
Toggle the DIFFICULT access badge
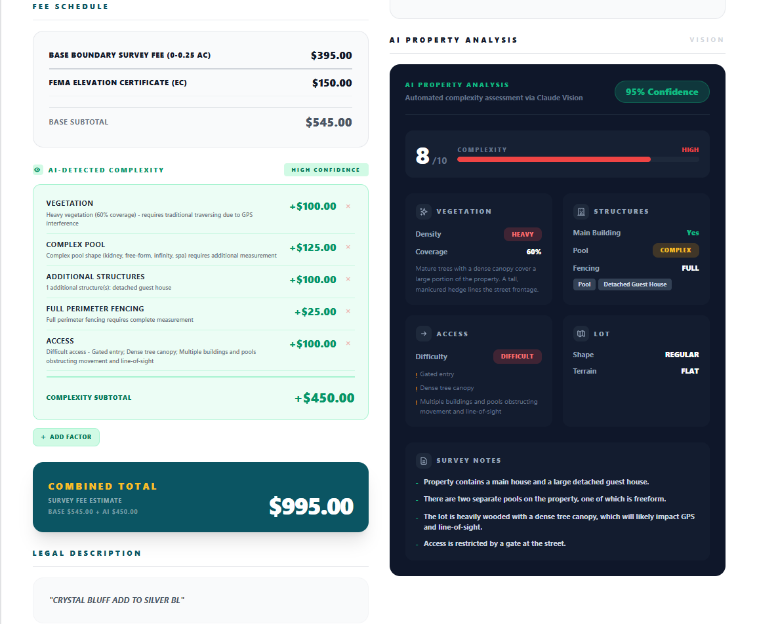pos(518,357)
